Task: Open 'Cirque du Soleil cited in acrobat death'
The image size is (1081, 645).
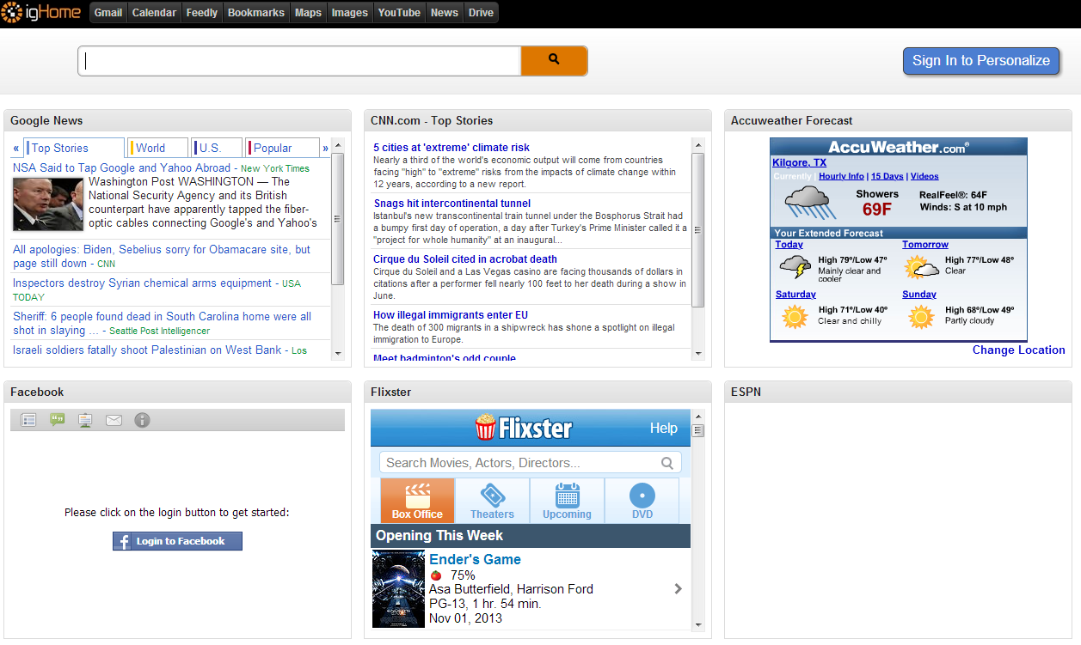Action: point(465,259)
